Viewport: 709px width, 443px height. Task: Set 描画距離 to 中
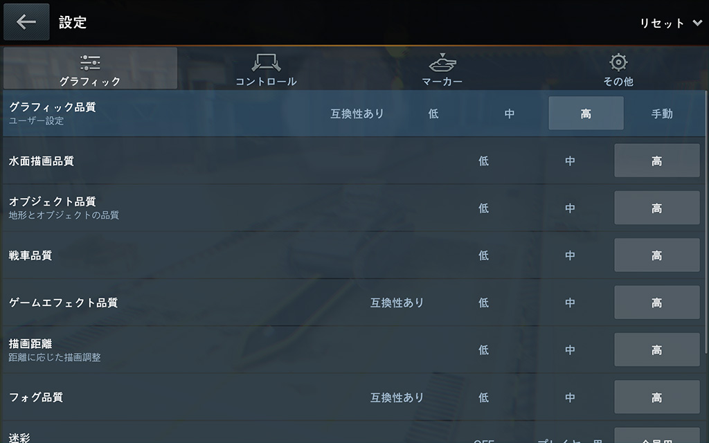[571, 350]
